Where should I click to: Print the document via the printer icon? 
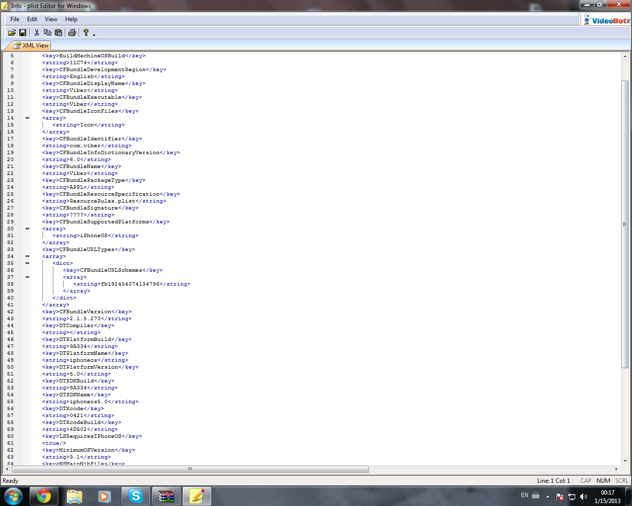(x=72, y=33)
